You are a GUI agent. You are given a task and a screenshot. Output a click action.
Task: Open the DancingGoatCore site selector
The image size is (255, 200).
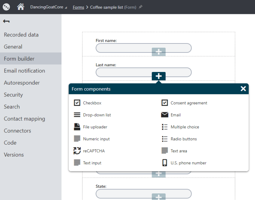point(48,7)
